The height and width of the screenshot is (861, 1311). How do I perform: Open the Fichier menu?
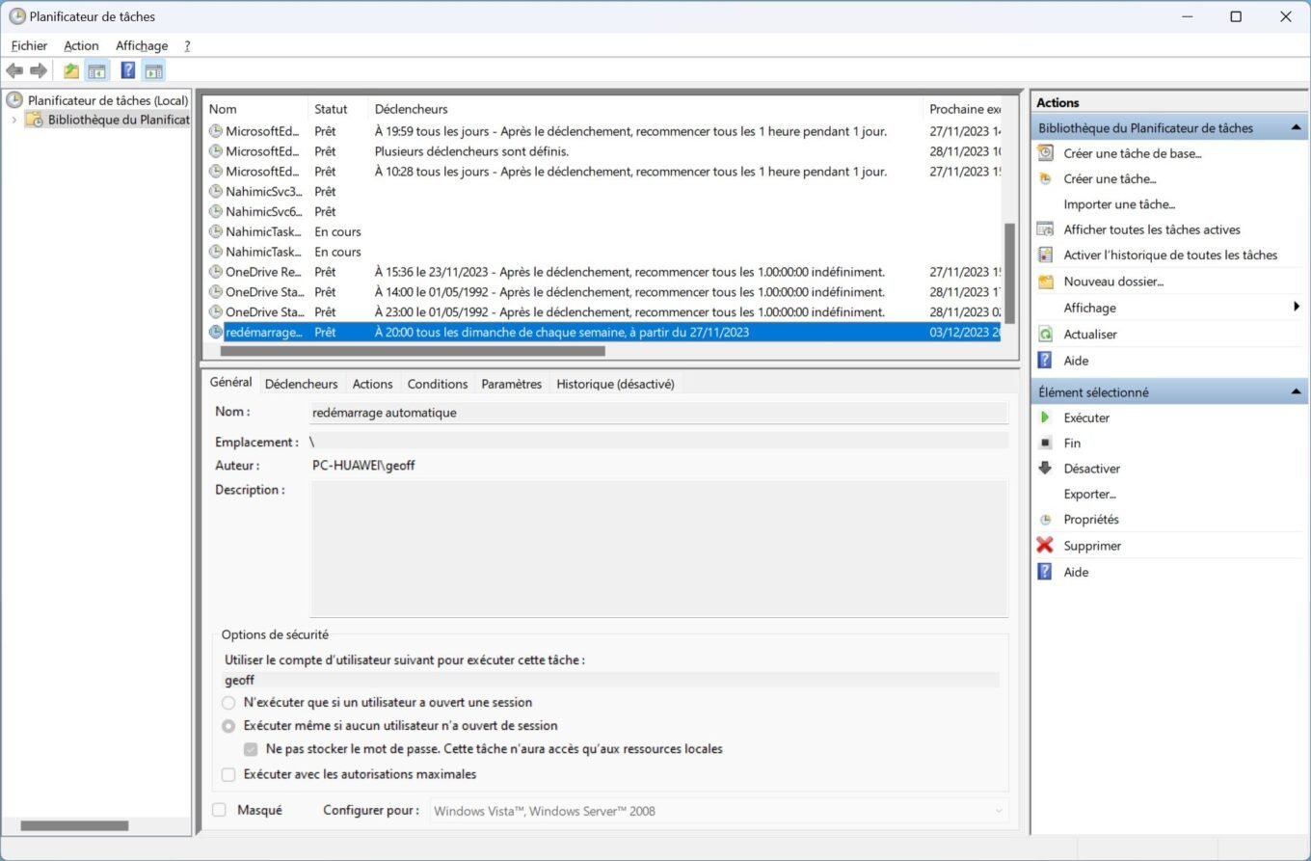coord(29,45)
